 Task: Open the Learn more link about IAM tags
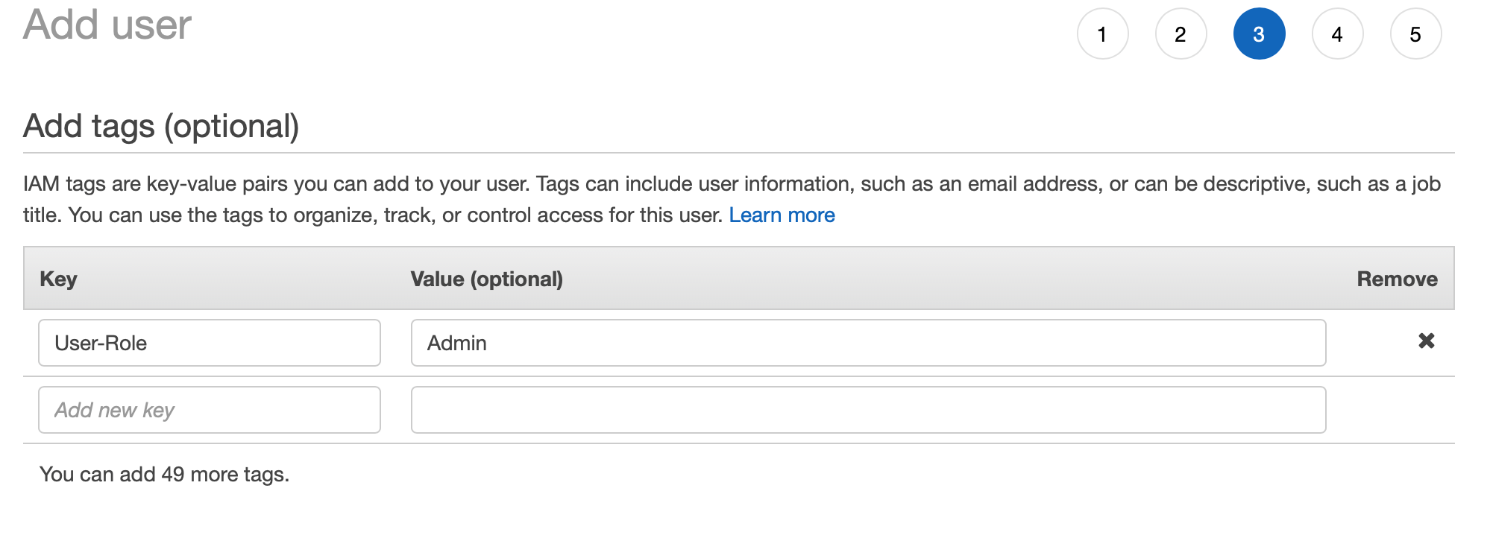(x=782, y=215)
